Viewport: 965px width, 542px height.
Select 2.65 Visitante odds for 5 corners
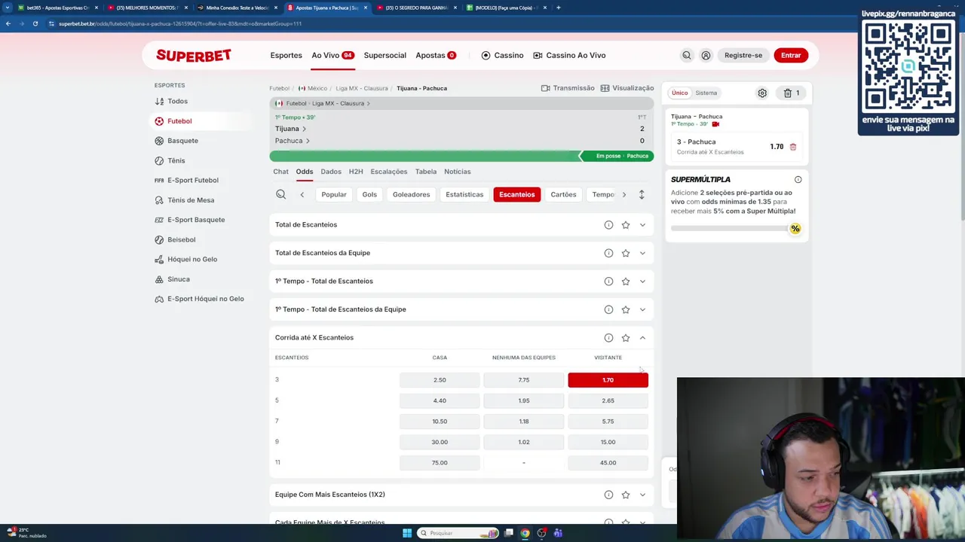[608, 400]
